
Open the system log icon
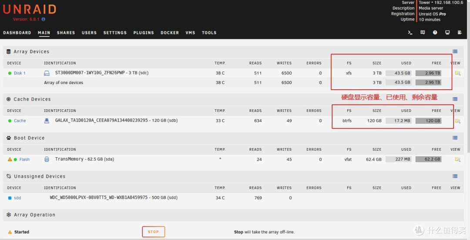tap(460, 33)
